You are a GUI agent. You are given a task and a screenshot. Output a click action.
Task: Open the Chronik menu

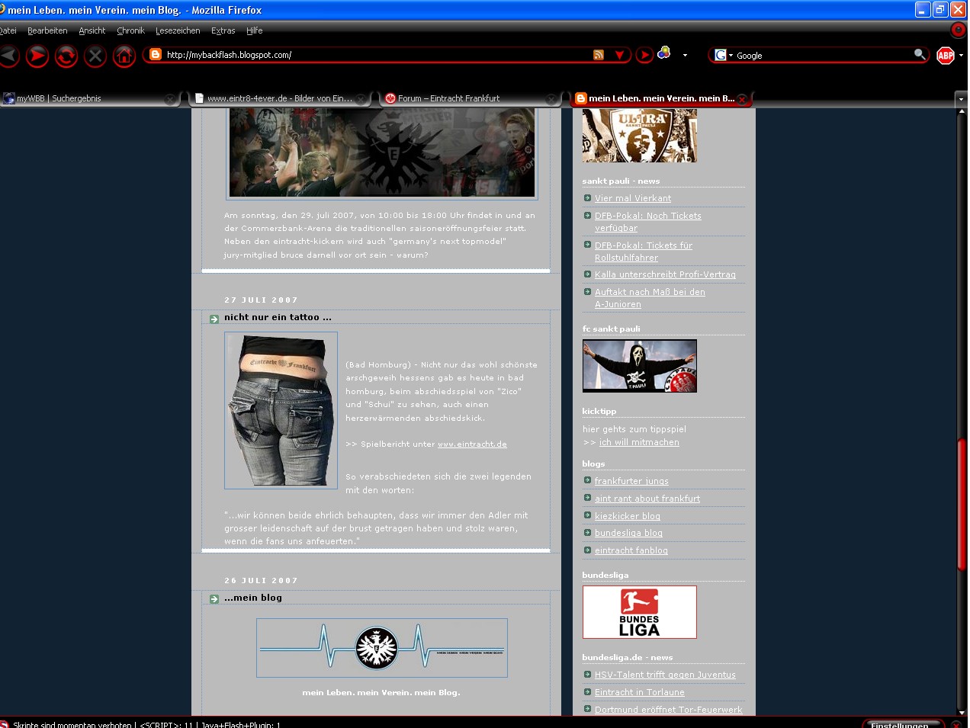click(x=130, y=30)
